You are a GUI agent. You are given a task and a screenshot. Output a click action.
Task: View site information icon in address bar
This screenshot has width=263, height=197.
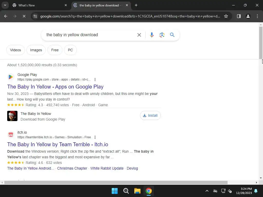tap(35, 16)
